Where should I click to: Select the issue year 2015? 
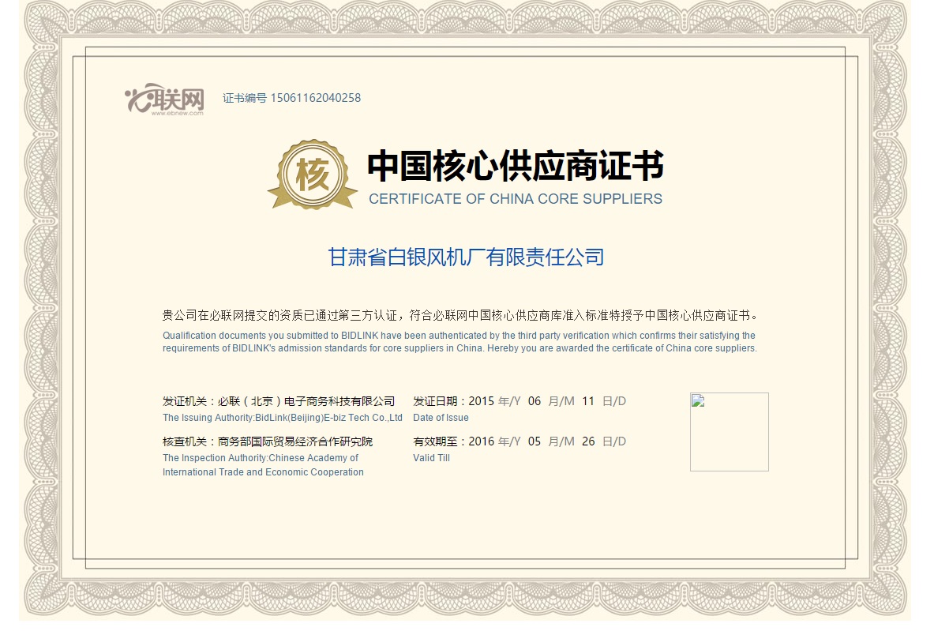click(482, 401)
